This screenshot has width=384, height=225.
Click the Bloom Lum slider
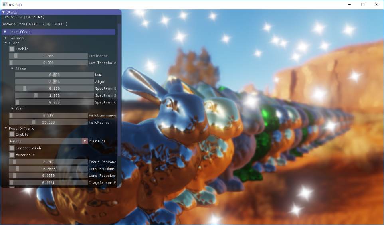(x=55, y=75)
